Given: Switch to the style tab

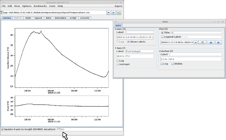Looking at the screenshot, I should coord(28,18).
